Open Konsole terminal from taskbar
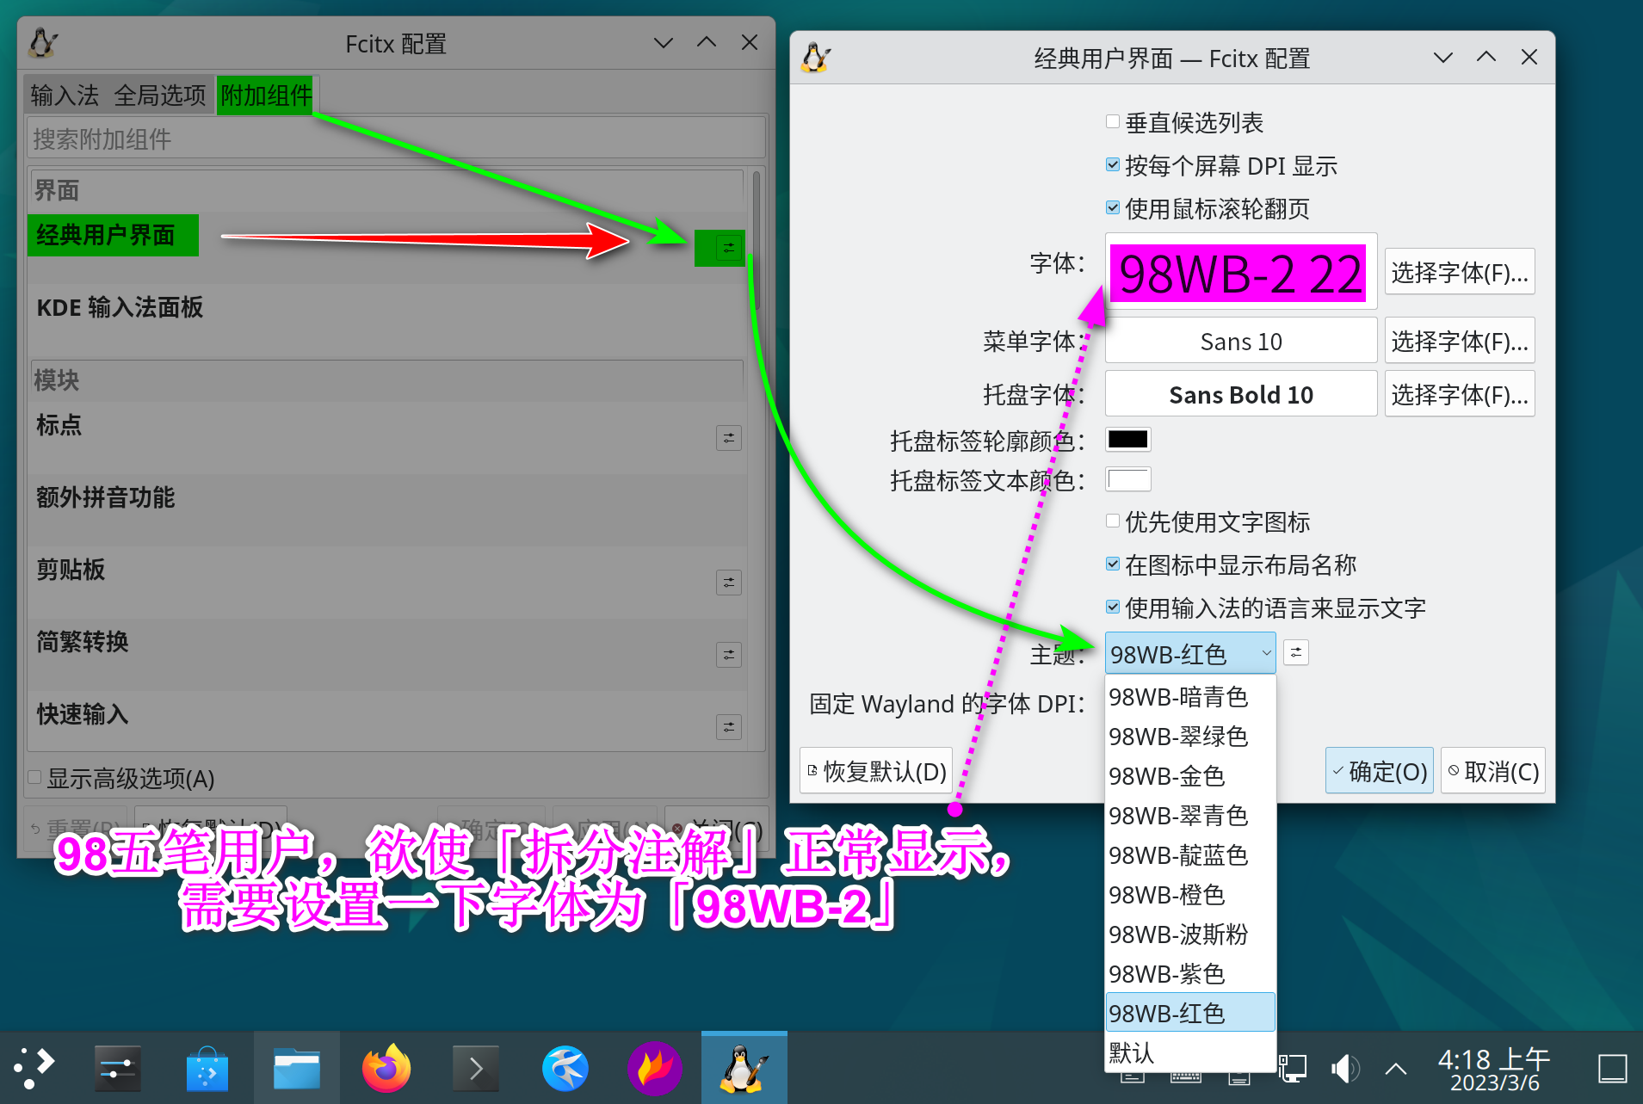Image resolution: width=1643 pixels, height=1104 pixels. [x=476, y=1068]
